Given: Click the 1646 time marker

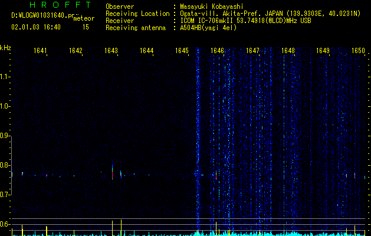Looking at the screenshot, I should click(x=217, y=50).
